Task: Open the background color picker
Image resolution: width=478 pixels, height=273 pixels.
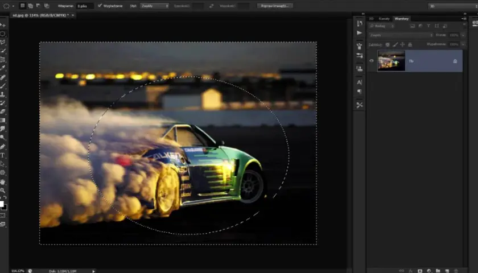Action: (x=5, y=208)
